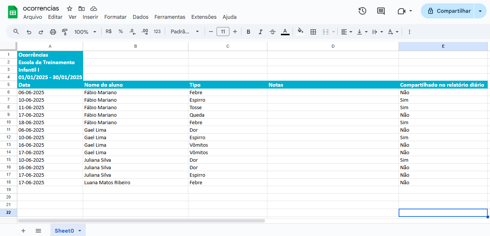Redo the last action
This screenshot has height=236, width=490.
click(41, 32)
